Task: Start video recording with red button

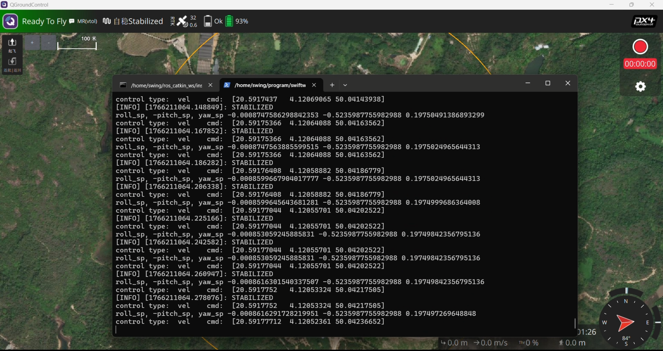Action: click(x=640, y=47)
